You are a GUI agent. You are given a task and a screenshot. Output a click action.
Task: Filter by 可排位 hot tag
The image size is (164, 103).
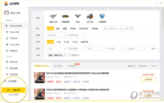pyautogui.click(x=73, y=28)
